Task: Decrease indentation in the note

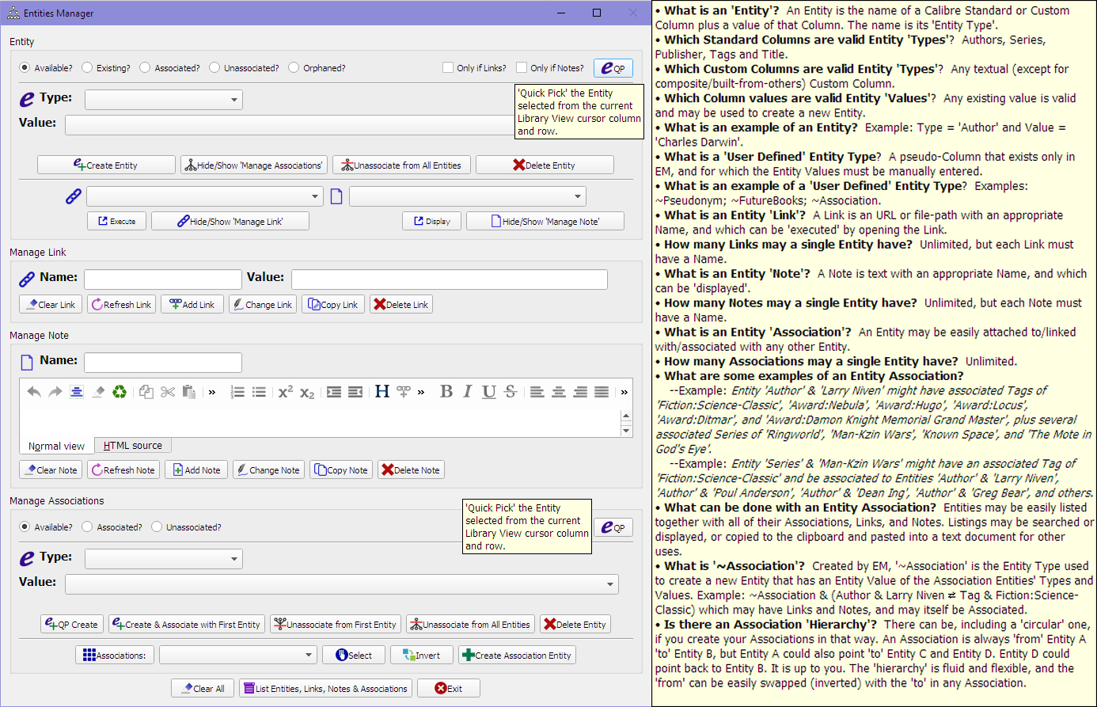Action: (355, 392)
